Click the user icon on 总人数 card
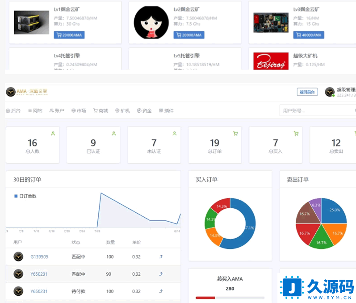Screen dimensions: 356x303 click(x=53, y=133)
